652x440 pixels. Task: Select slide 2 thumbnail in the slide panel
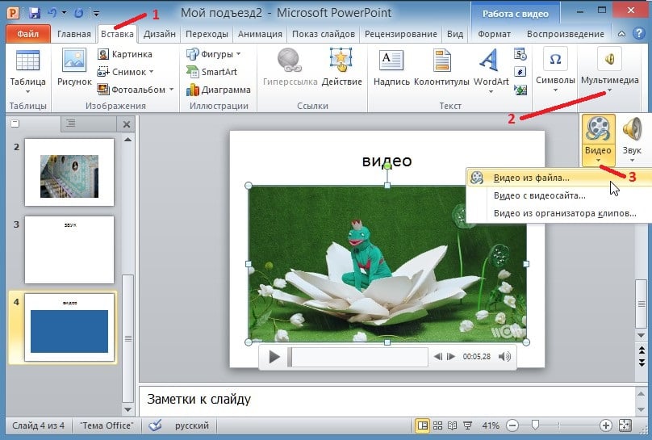pos(69,172)
